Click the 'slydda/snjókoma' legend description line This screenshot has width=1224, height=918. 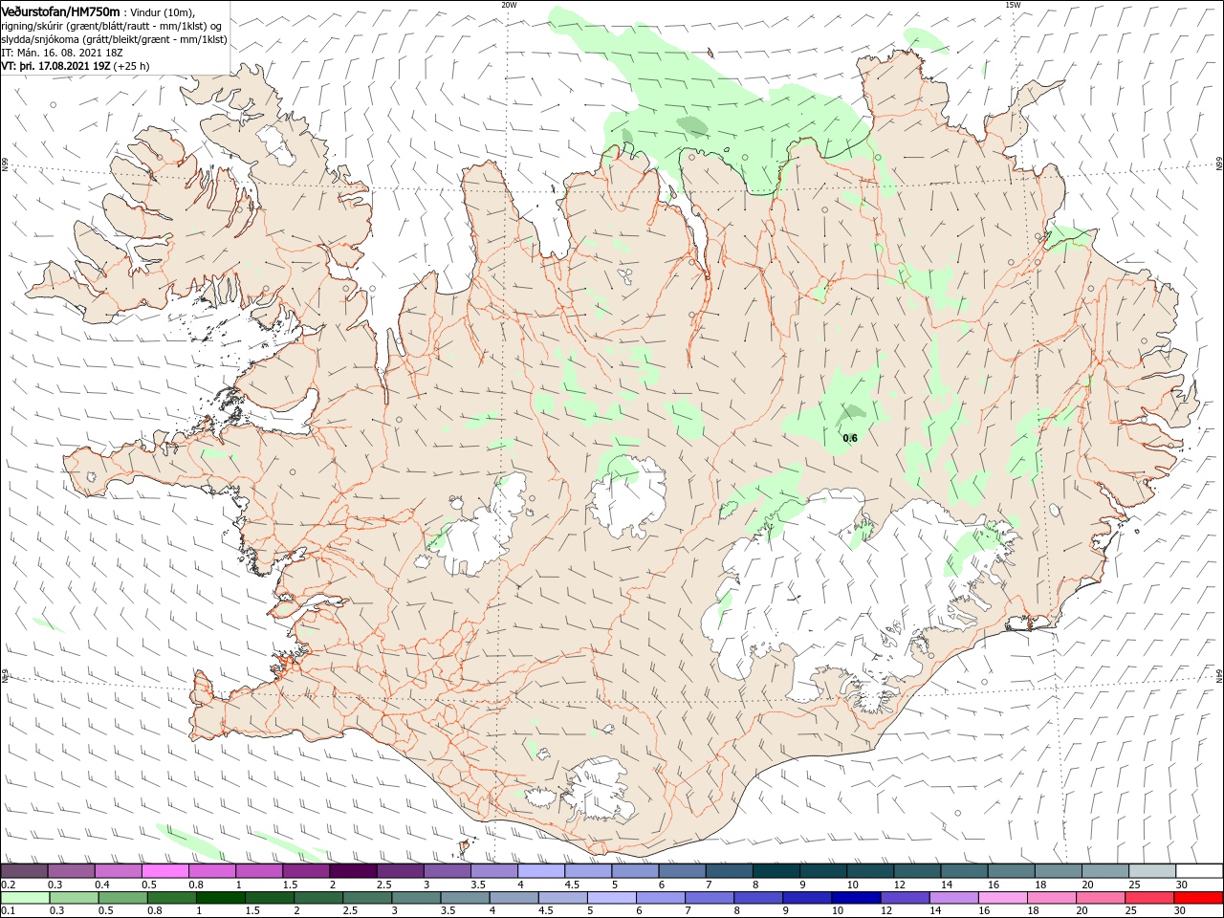pos(114,39)
